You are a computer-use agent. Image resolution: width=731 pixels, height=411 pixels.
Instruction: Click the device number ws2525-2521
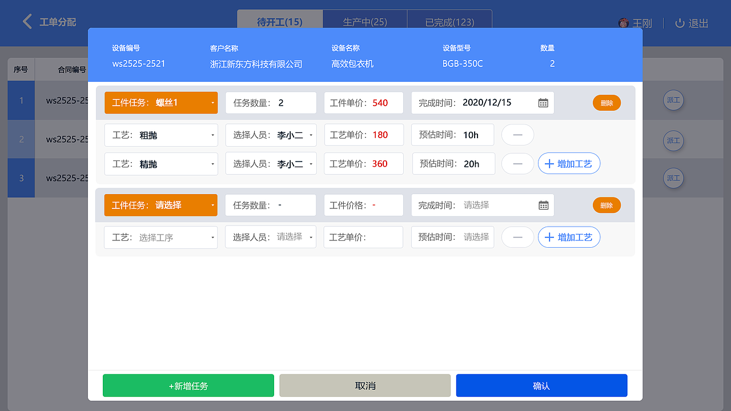coord(139,63)
